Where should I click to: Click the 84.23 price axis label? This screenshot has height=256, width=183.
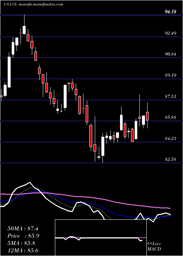171,139
